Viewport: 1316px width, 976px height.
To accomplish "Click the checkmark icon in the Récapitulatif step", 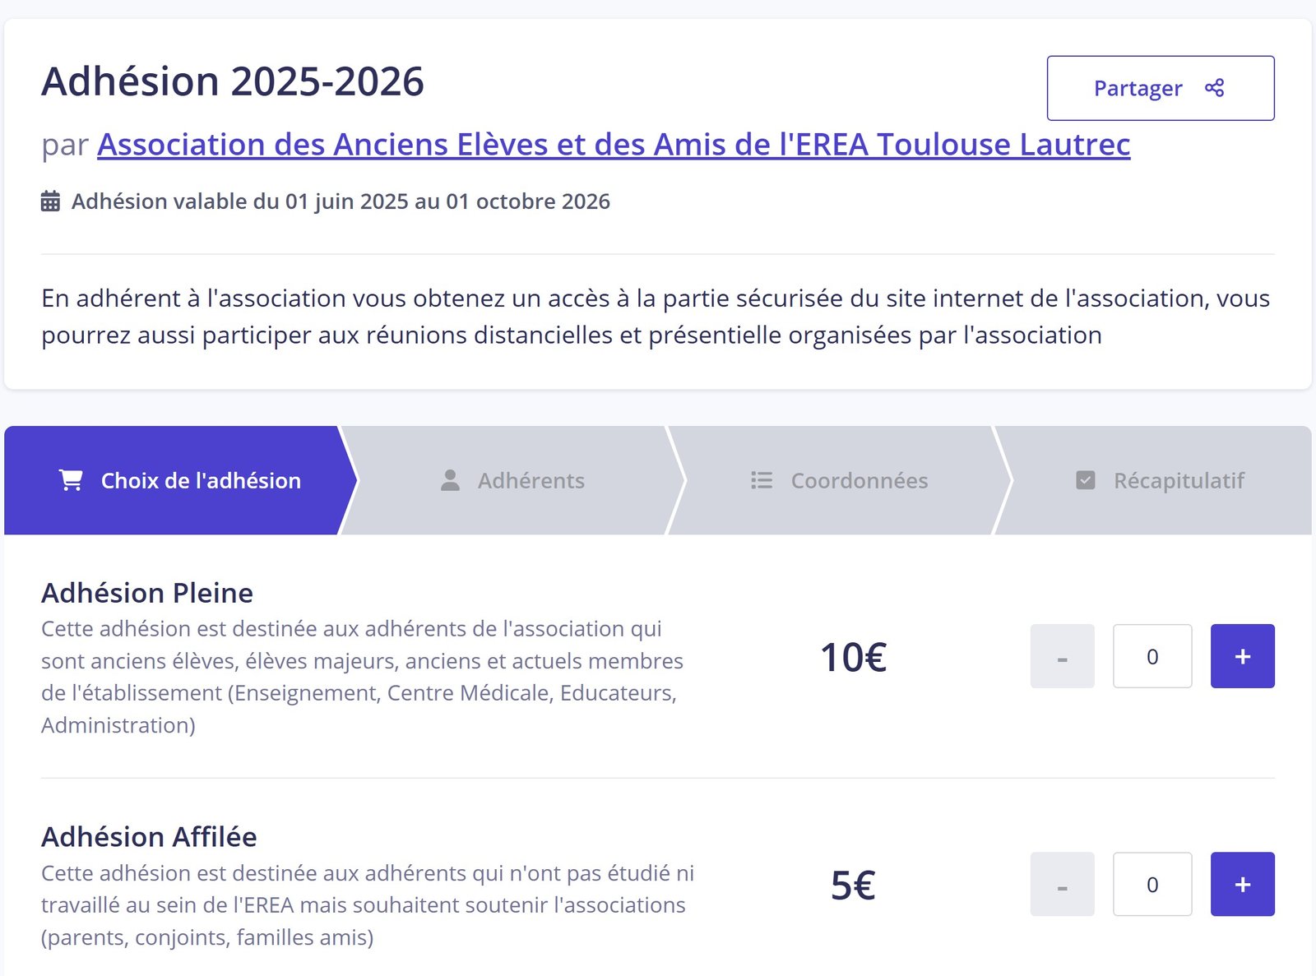I will (1086, 480).
